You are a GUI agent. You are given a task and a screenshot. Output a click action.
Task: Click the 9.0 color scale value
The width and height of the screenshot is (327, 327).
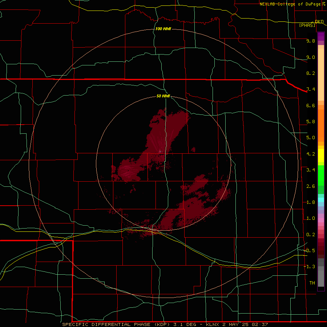point(311,57)
